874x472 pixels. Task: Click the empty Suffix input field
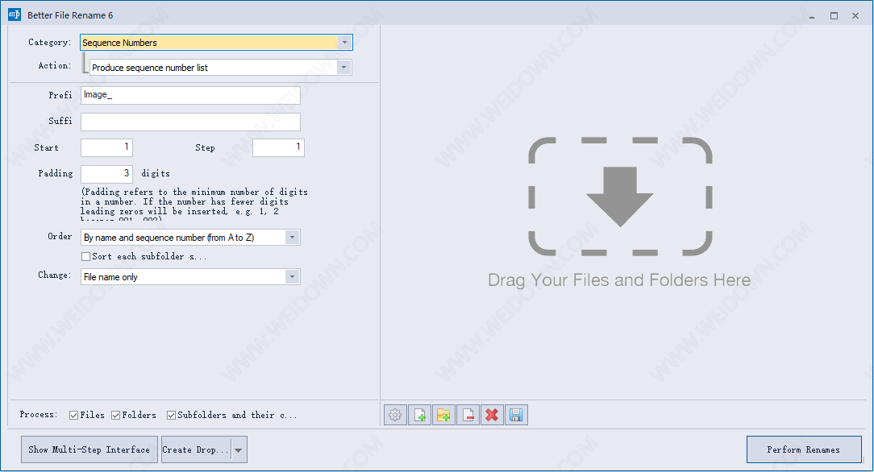(190, 122)
